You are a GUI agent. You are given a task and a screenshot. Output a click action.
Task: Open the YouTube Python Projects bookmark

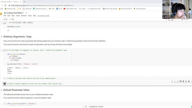[x=70, y=9]
